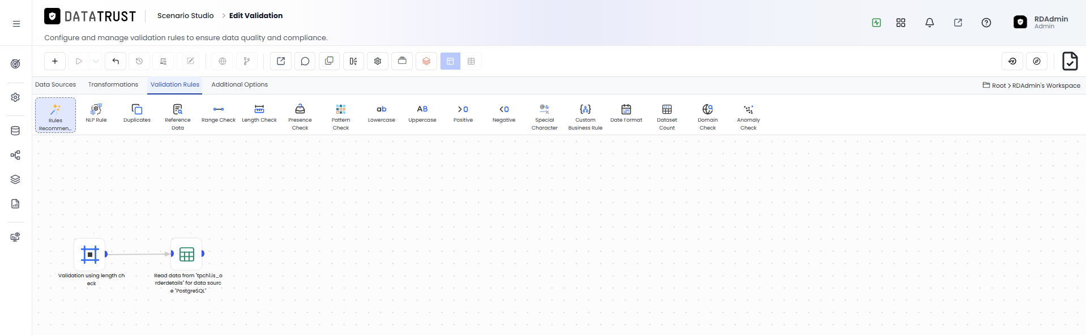Select the Uppercase rule

[x=422, y=113]
